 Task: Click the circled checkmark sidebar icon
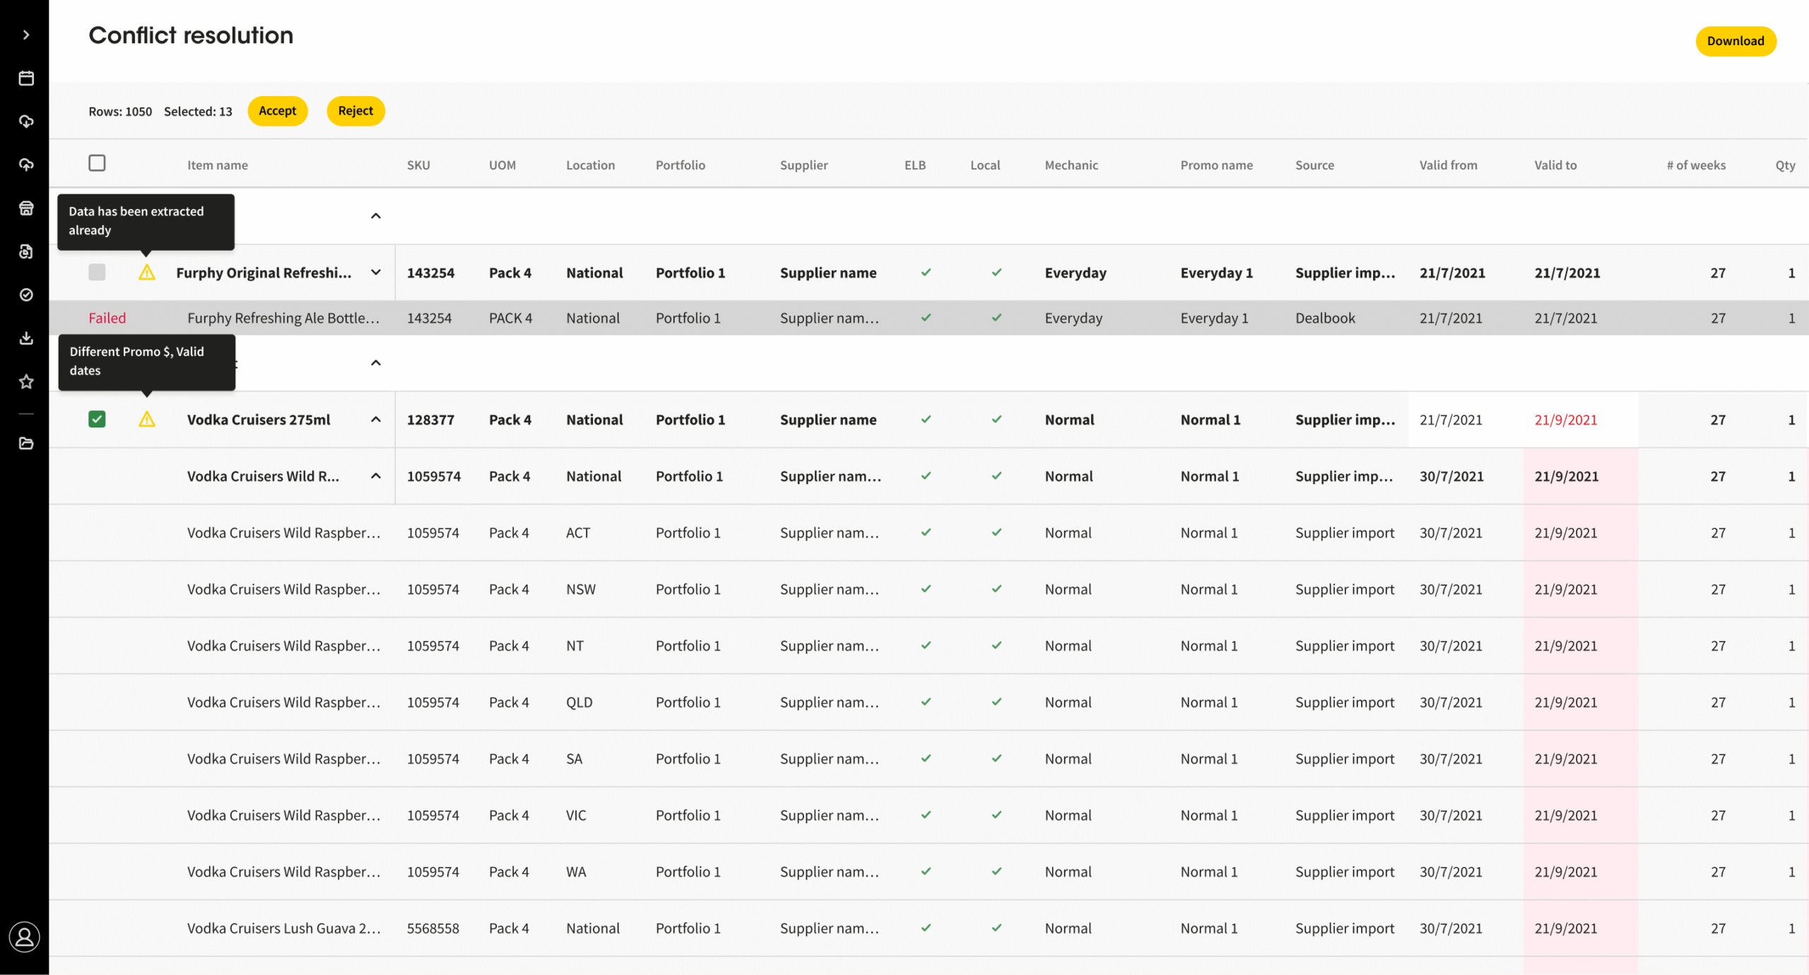click(26, 295)
